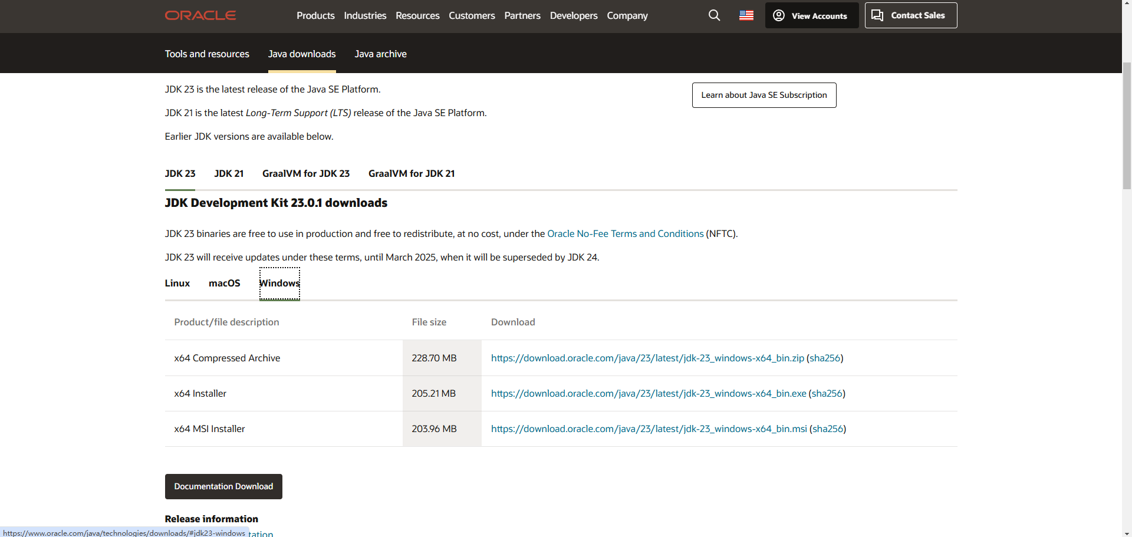
Task: Select the GraalVM for JDK 23 tab
Action: [x=305, y=173]
